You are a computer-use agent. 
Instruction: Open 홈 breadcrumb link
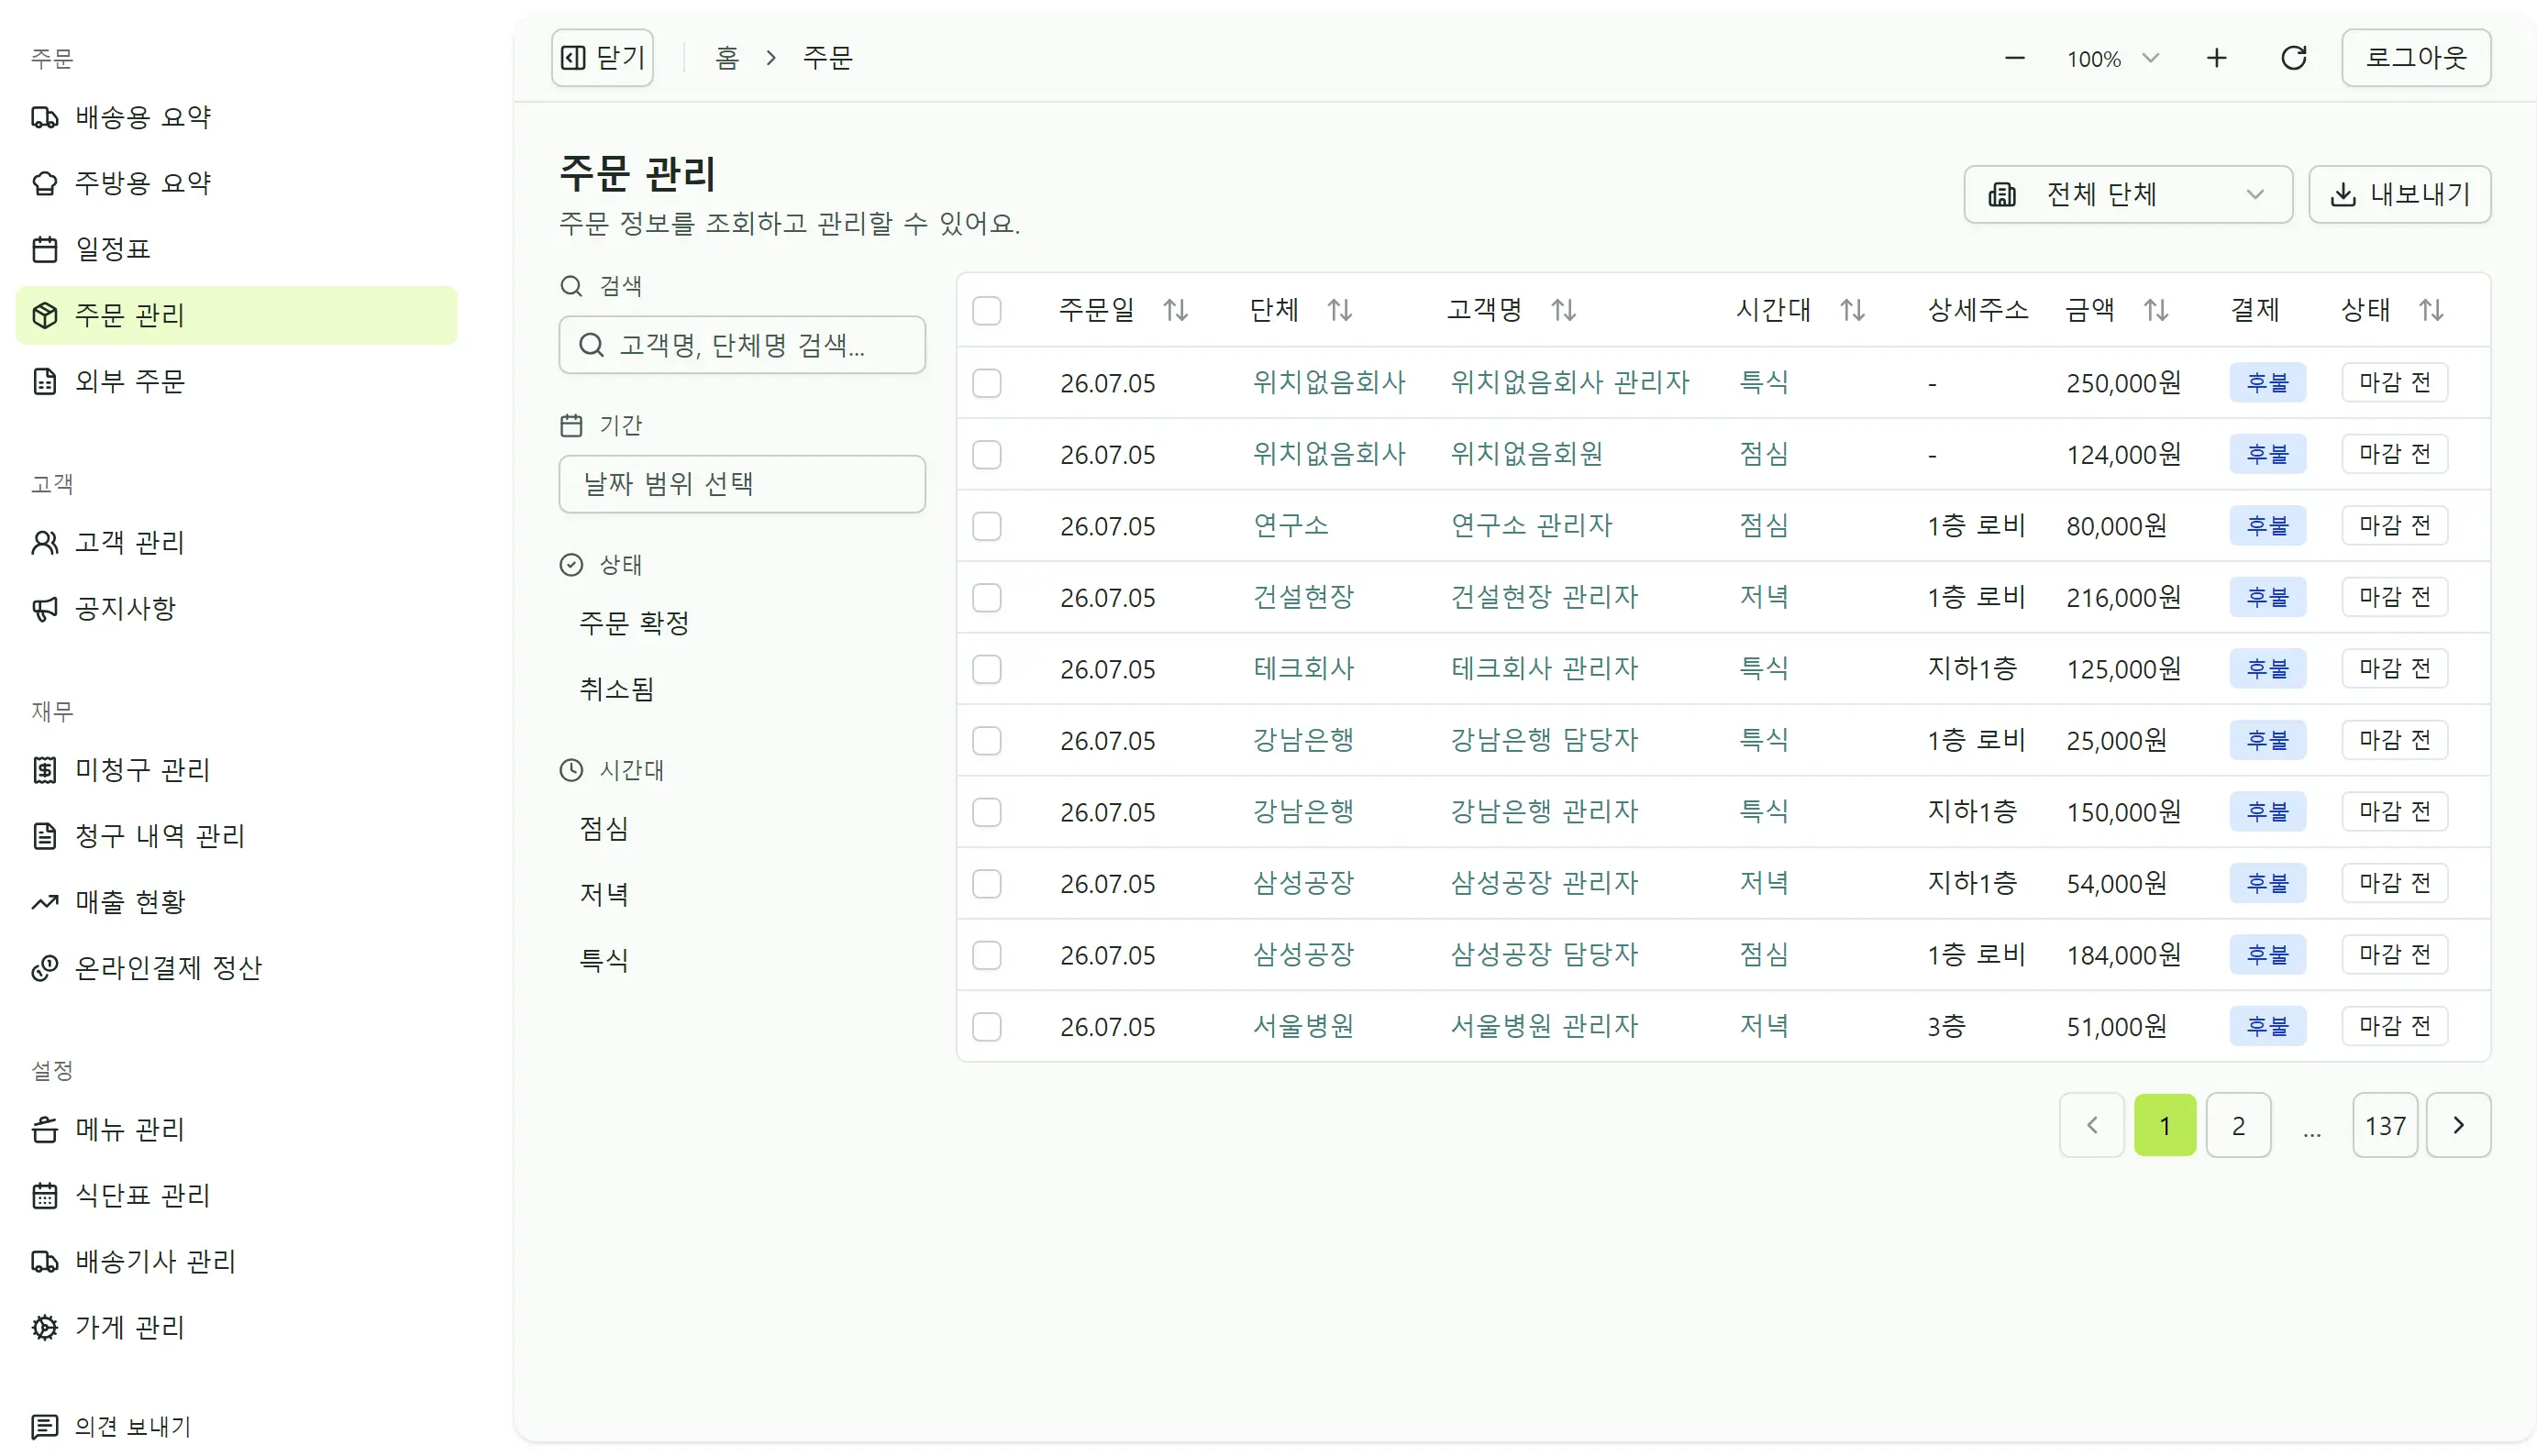(727, 58)
